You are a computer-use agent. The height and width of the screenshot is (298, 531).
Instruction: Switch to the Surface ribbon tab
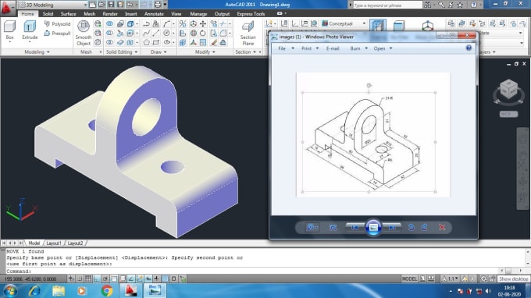click(69, 14)
